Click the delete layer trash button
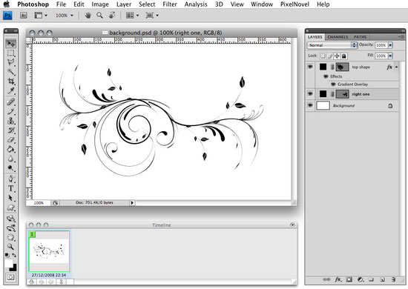408x289 pixels. point(393,279)
